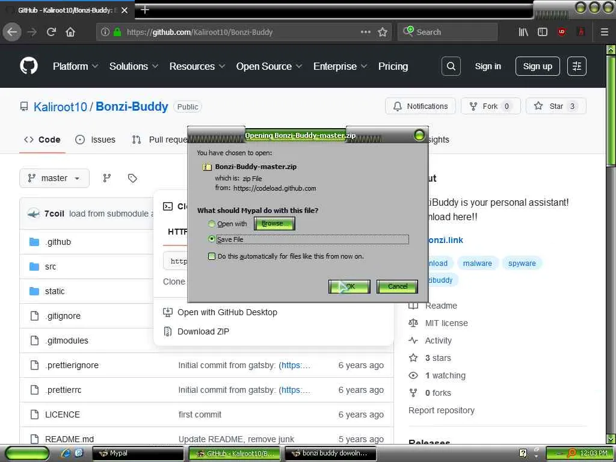This screenshot has width=616, height=462.
Task: Open the .github folder
Action: (x=58, y=242)
